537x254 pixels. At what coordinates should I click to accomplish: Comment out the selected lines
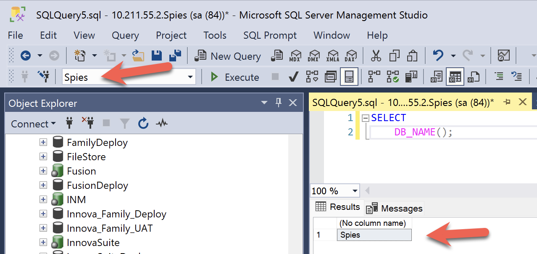(499, 77)
